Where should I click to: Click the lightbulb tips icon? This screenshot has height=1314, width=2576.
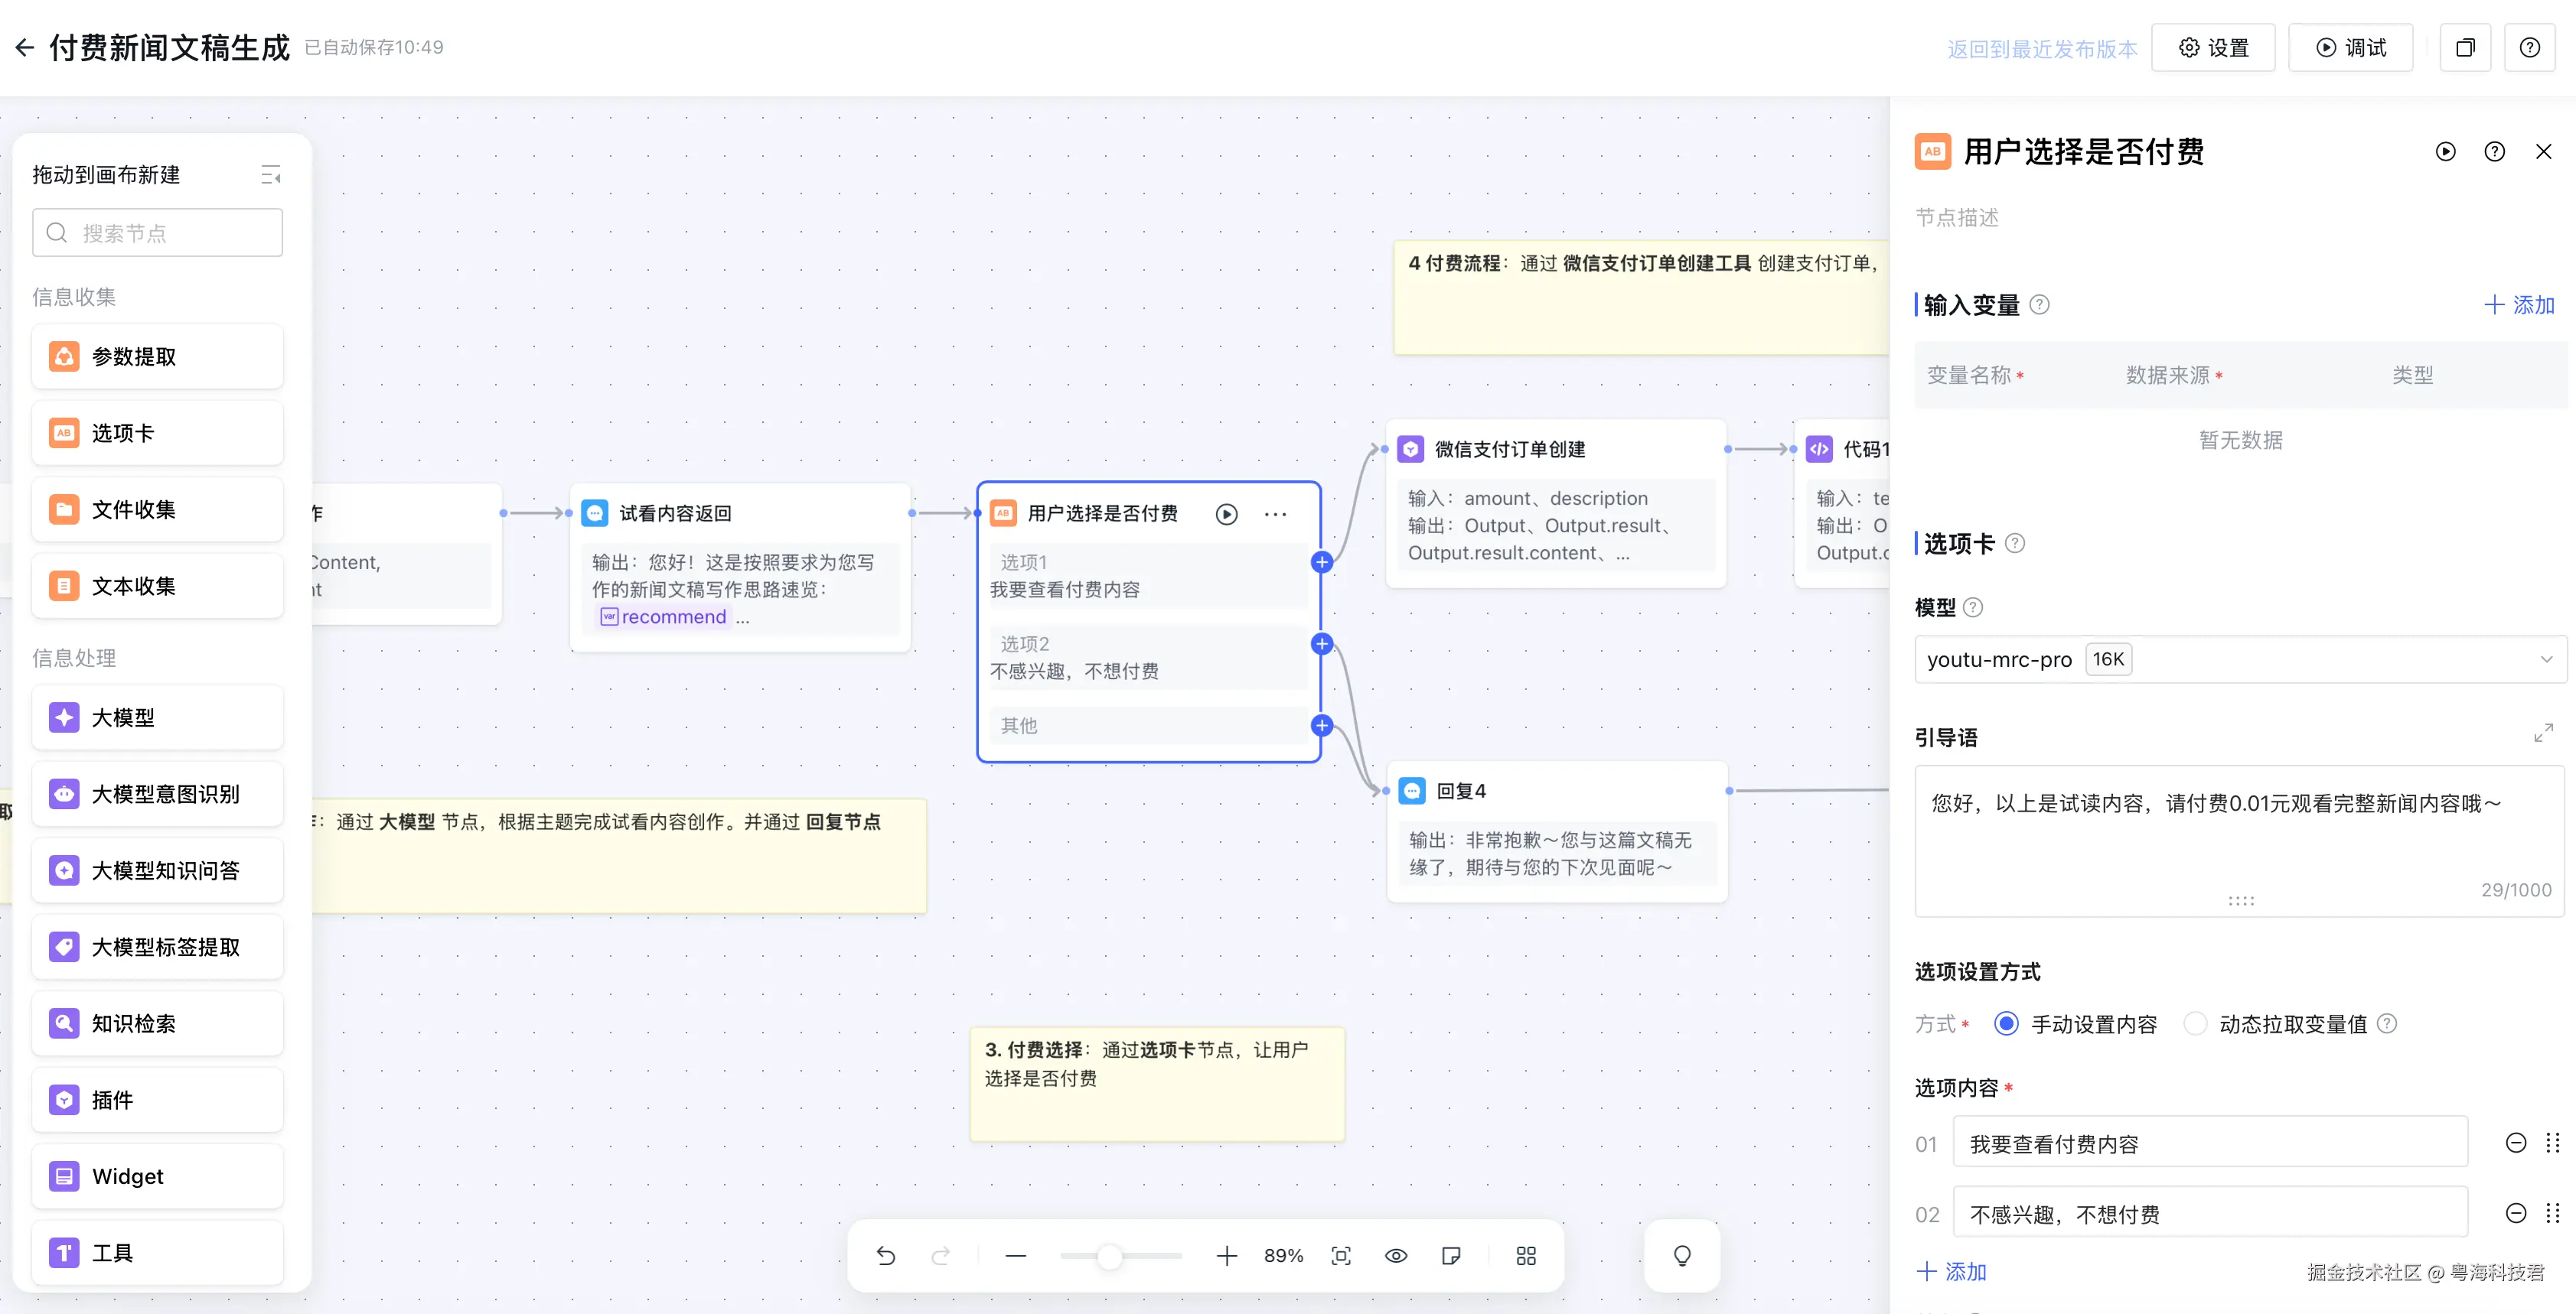[1682, 1256]
